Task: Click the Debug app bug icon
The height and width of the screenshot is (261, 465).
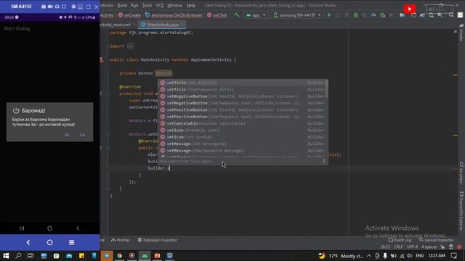Action: pos(355,15)
